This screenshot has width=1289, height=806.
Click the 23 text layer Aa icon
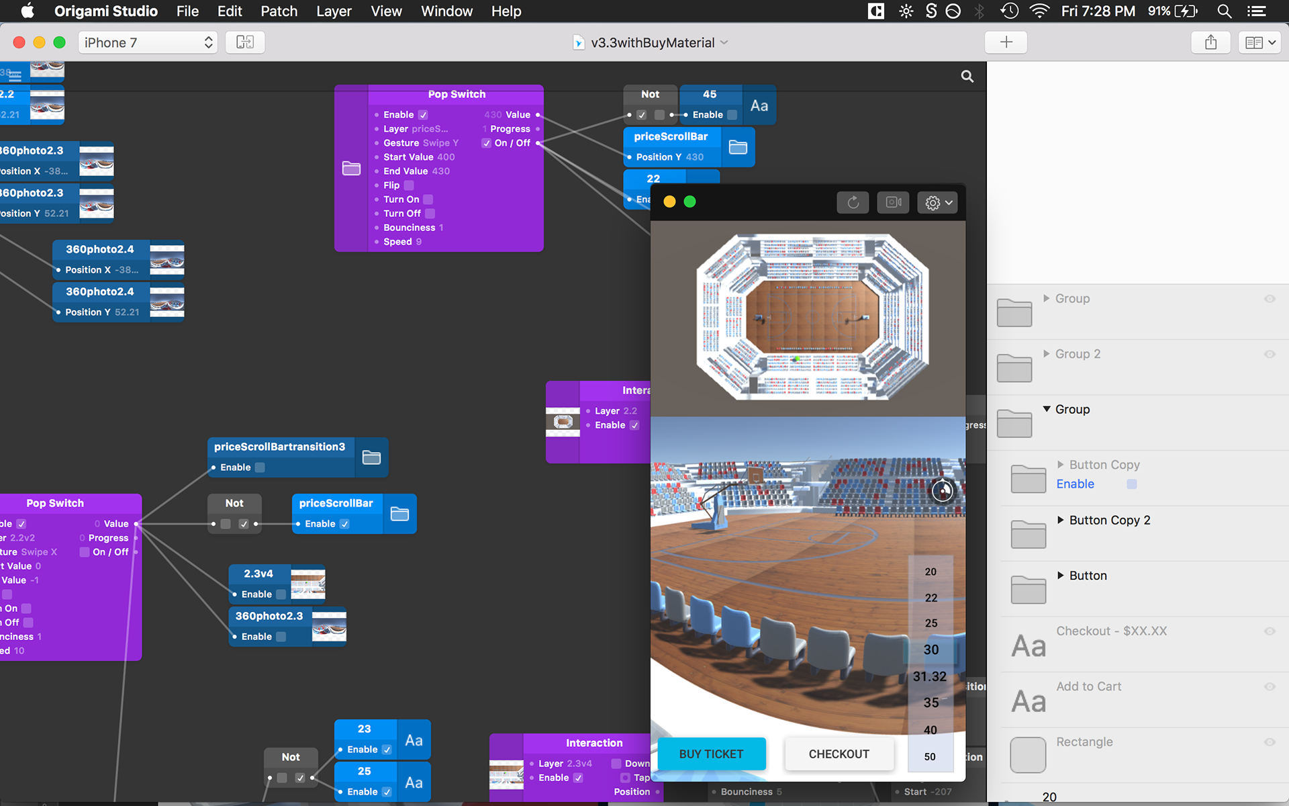point(414,740)
